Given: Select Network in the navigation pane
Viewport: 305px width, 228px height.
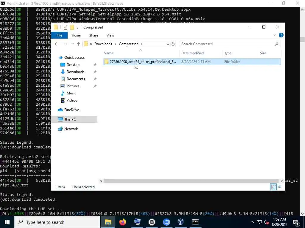Looking at the screenshot, I should pos(71,129).
